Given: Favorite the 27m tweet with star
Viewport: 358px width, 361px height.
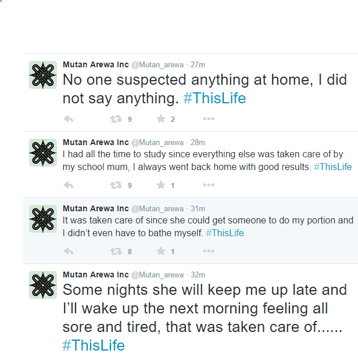Looking at the screenshot, I should click(161, 119).
